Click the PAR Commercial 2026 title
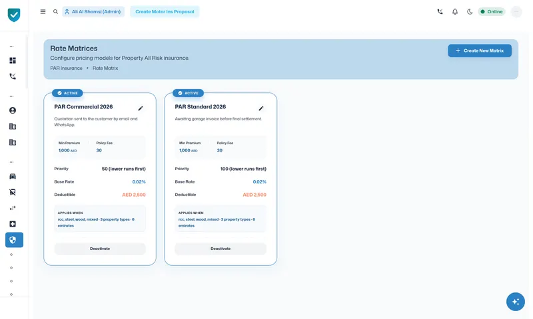This screenshot has height=319, width=533. 84,107
